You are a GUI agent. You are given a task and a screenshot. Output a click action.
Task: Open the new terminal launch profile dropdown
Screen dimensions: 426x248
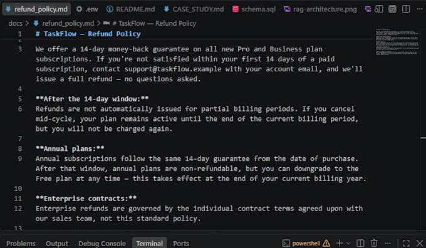(x=348, y=243)
